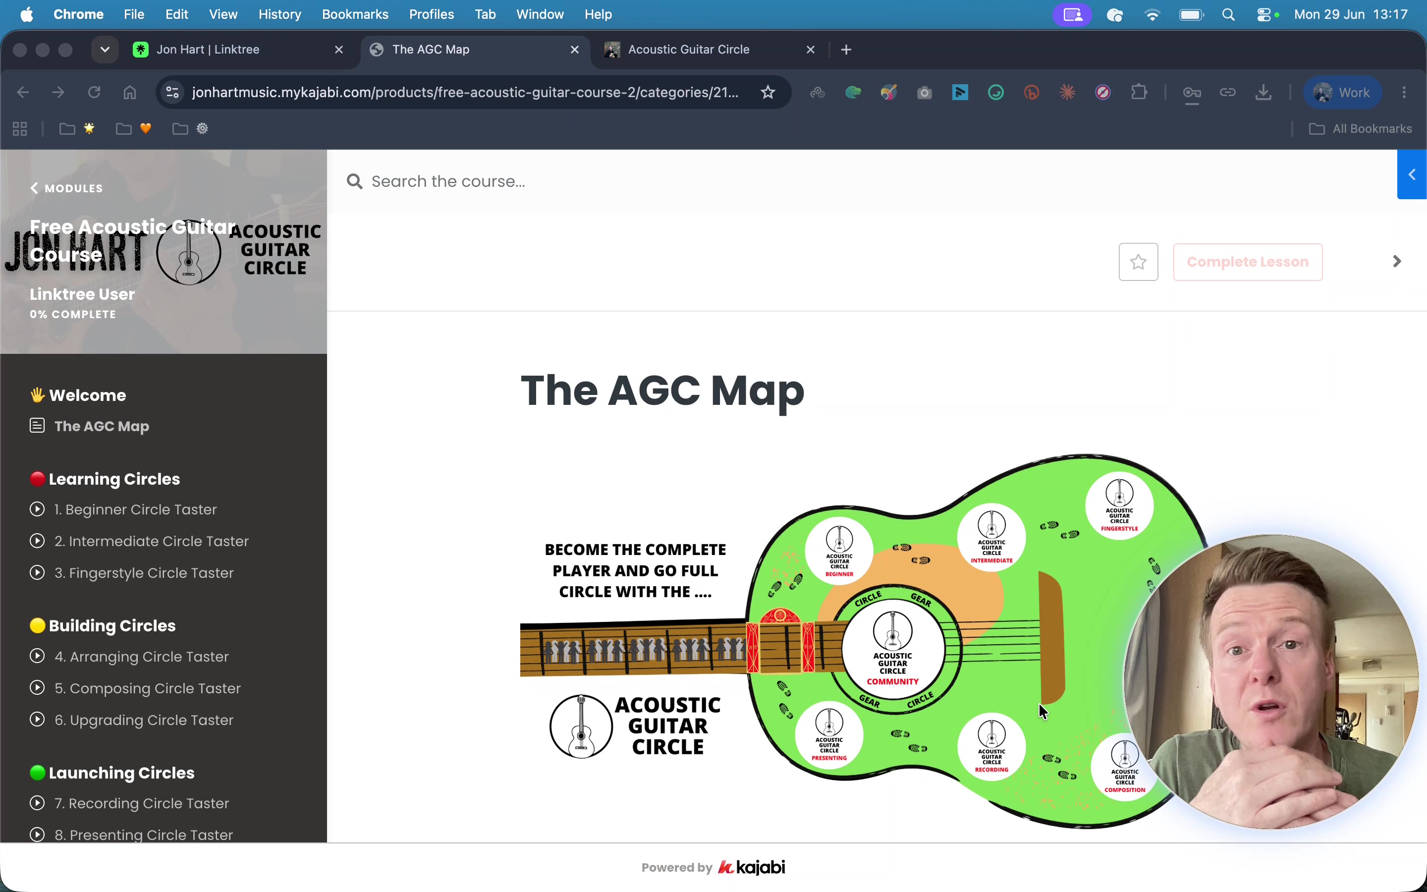The image size is (1427, 892).
Task: Open the battery status menu
Action: point(1192,14)
